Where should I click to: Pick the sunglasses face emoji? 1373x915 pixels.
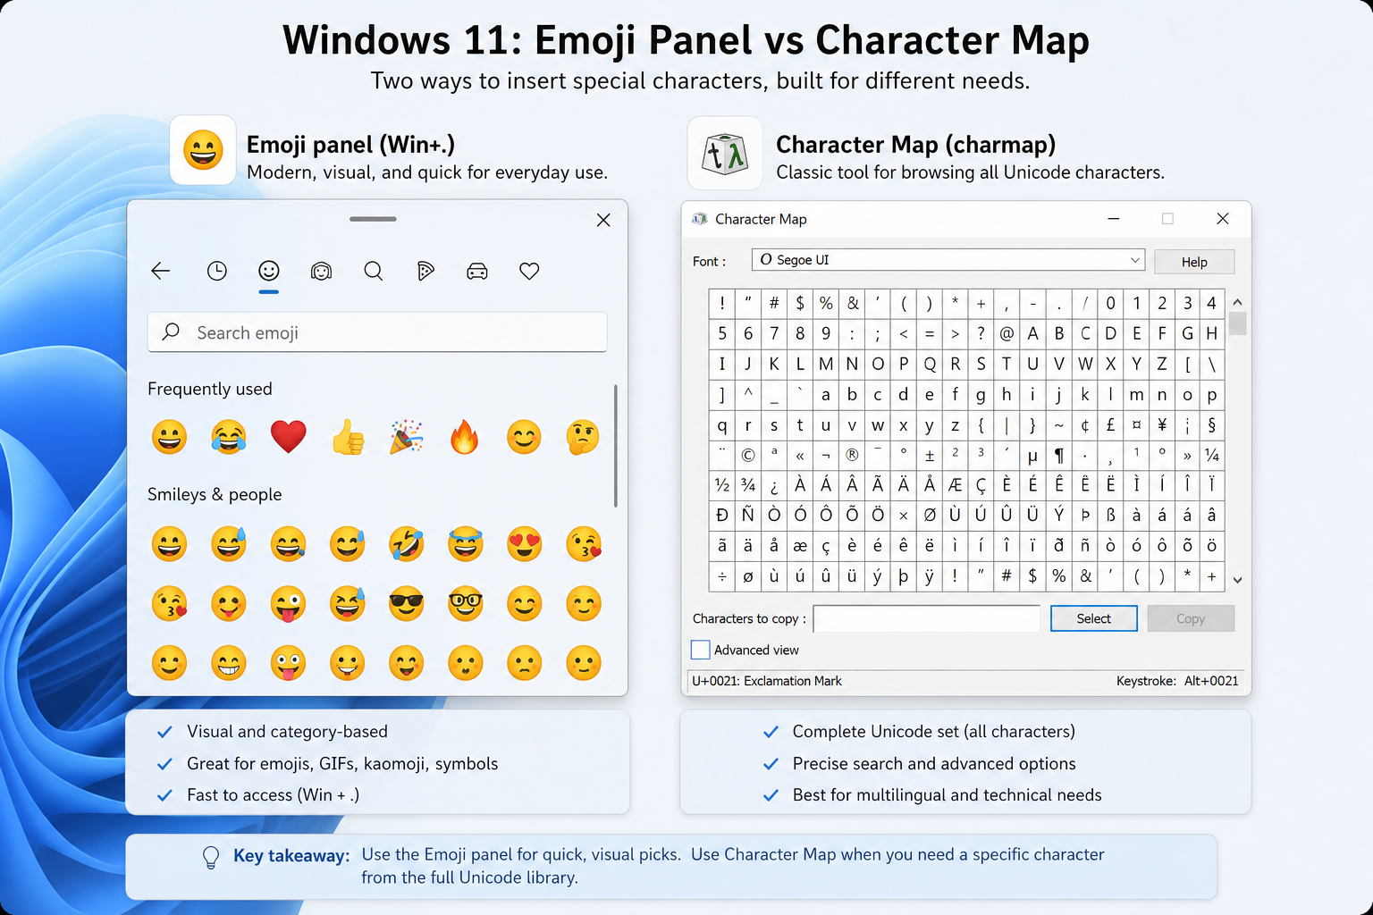407,603
